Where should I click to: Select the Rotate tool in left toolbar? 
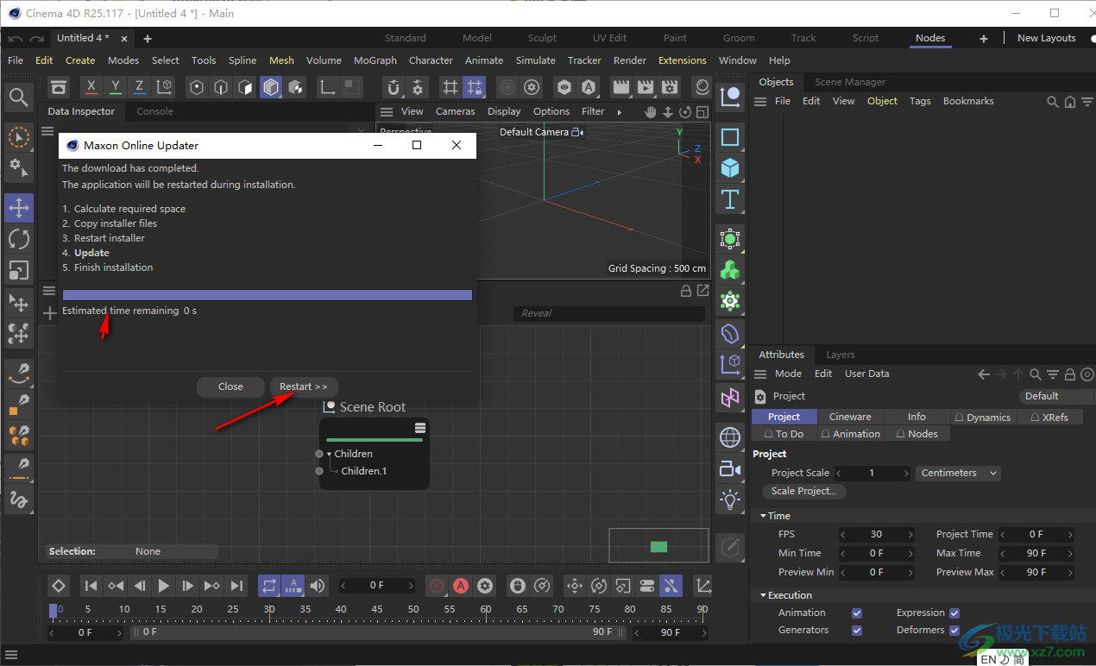click(x=19, y=239)
